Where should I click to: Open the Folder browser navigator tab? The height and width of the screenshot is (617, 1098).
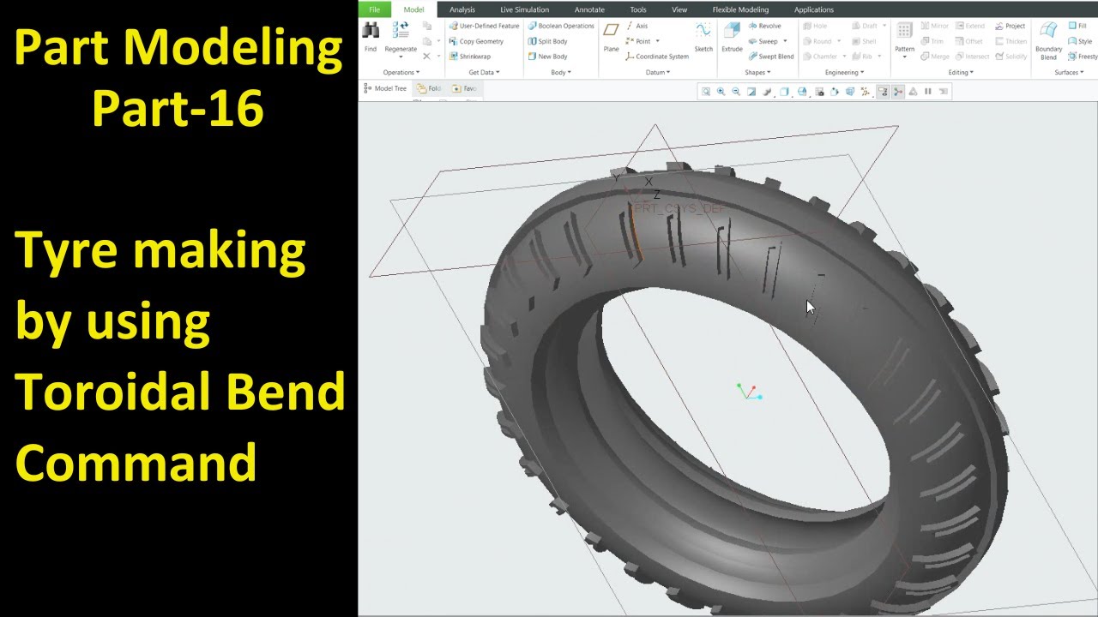[x=428, y=88]
